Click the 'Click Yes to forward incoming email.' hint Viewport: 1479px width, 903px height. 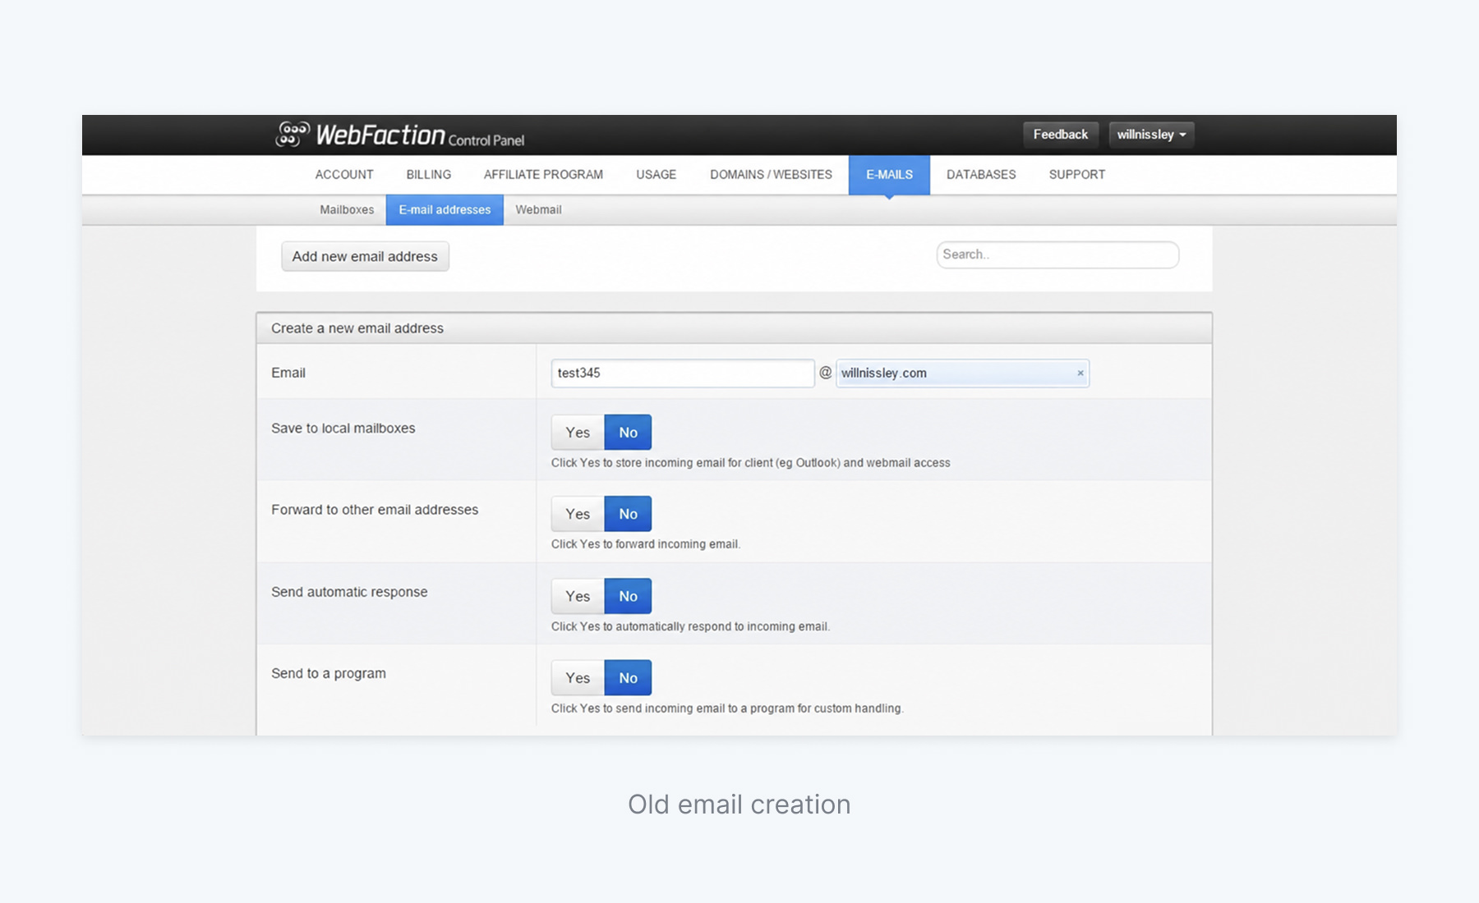point(646,544)
